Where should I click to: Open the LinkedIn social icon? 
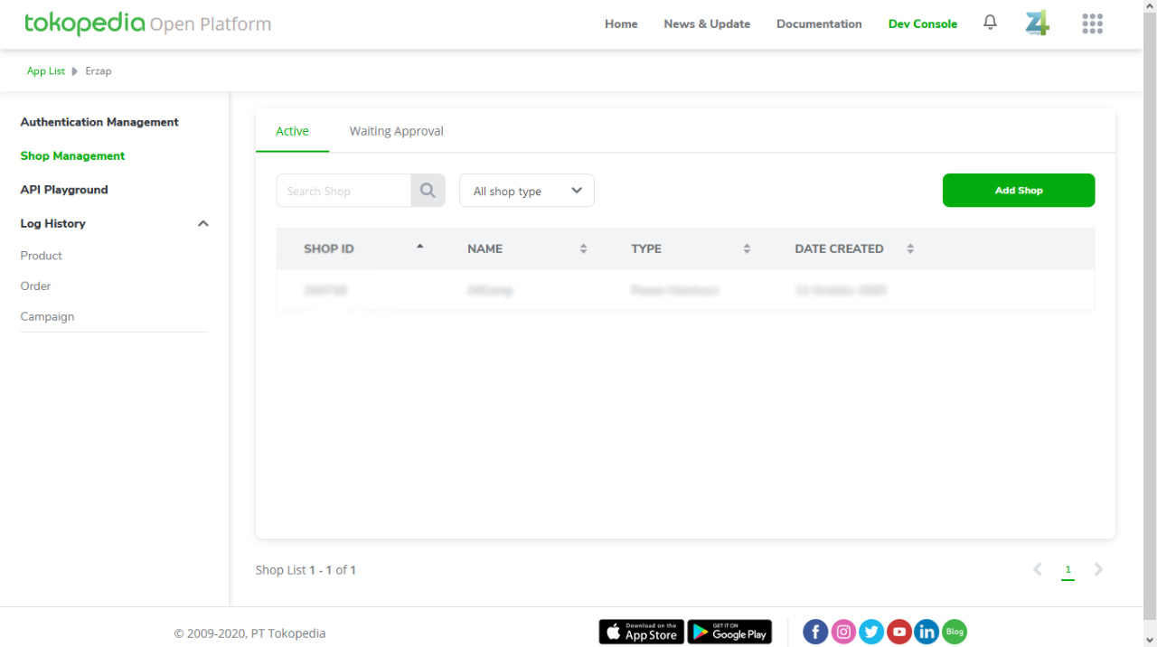(927, 632)
